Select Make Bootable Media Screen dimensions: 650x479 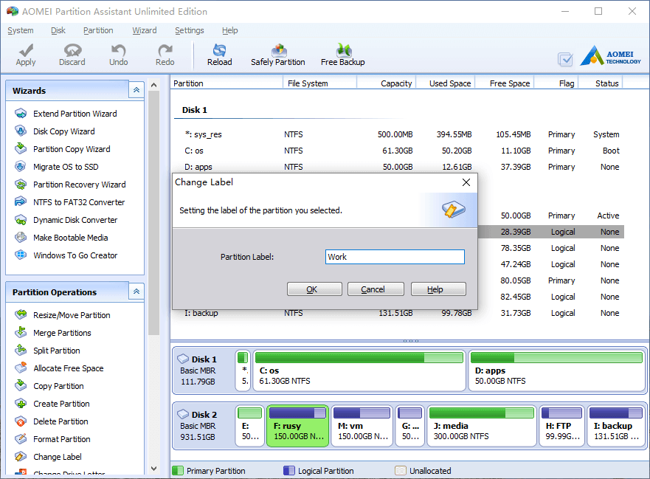pos(62,238)
